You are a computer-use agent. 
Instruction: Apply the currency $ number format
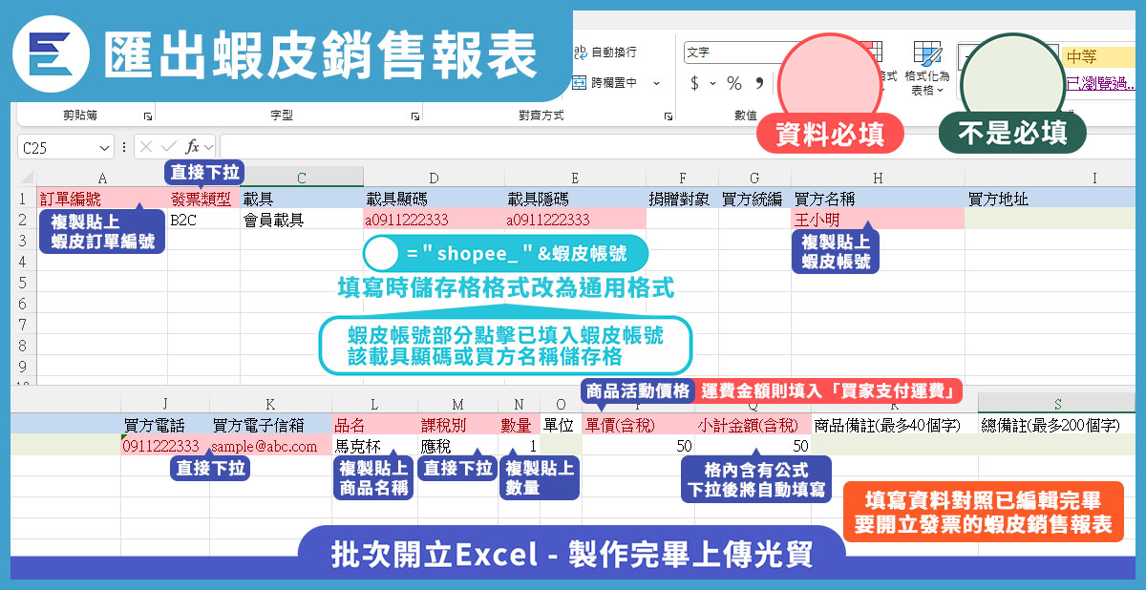pyautogui.click(x=694, y=83)
